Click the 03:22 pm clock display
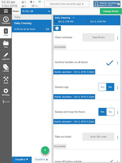122x163 pixels. tap(8, 2)
